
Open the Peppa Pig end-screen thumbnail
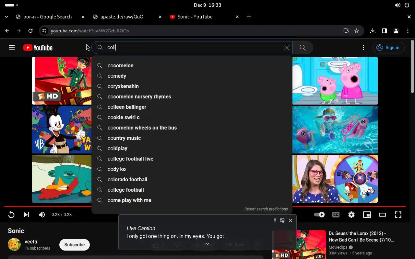(335, 81)
